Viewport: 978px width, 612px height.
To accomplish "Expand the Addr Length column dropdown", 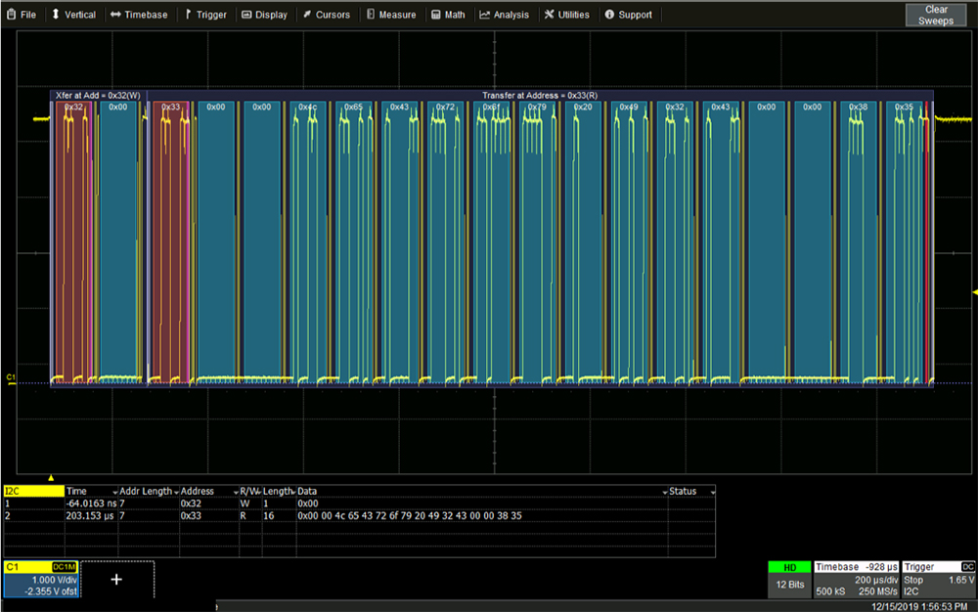I will pyautogui.click(x=176, y=492).
